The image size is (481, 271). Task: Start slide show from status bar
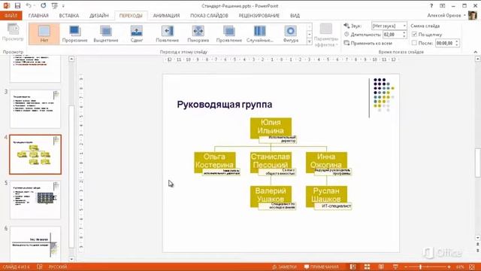tap(395, 266)
